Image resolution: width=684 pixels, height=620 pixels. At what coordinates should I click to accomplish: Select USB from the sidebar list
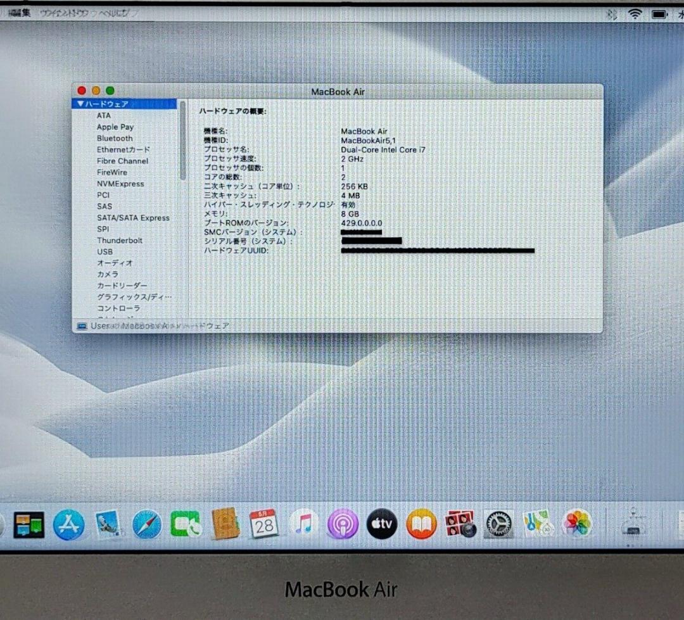pyautogui.click(x=104, y=251)
